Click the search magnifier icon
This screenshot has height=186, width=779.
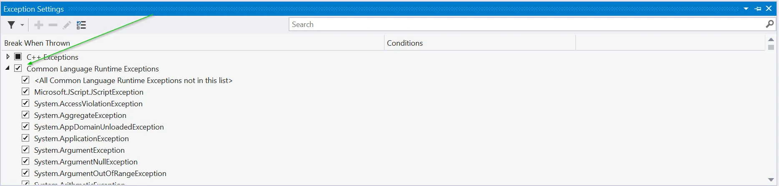tap(769, 24)
